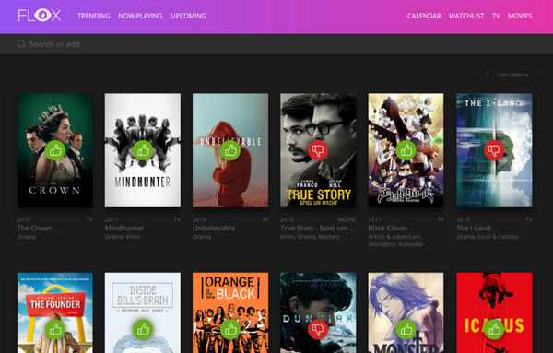The image size is (553, 353).
Task: Click the MOVIE label under True Story
Action: [x=347, y=219]
